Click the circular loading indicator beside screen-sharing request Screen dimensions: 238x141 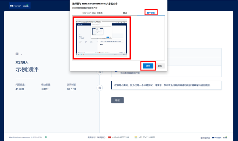coord(116,71)
